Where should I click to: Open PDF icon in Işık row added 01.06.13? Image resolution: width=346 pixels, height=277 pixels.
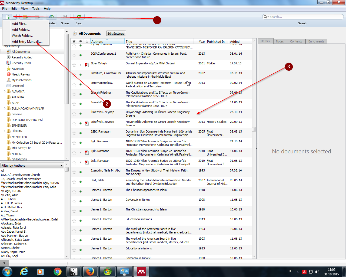tap(86, 162)
